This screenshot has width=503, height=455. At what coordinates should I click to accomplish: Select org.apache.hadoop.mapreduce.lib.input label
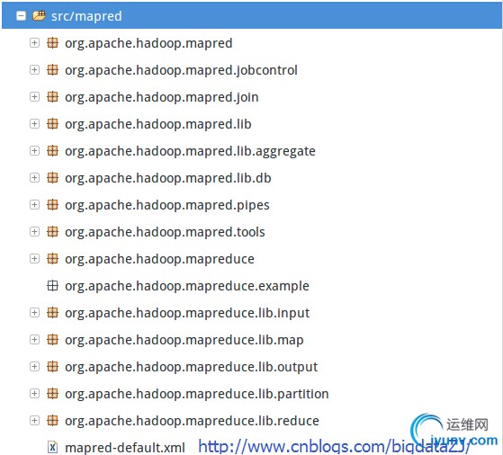[x=187, y=313]
